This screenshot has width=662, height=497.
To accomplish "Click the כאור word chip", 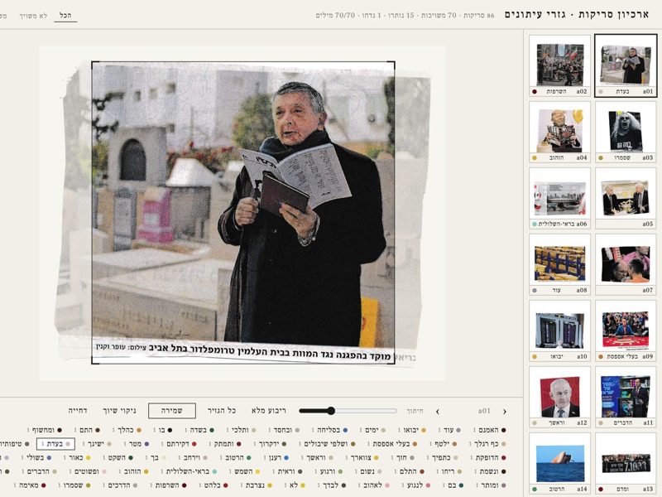I will [78, 458].
